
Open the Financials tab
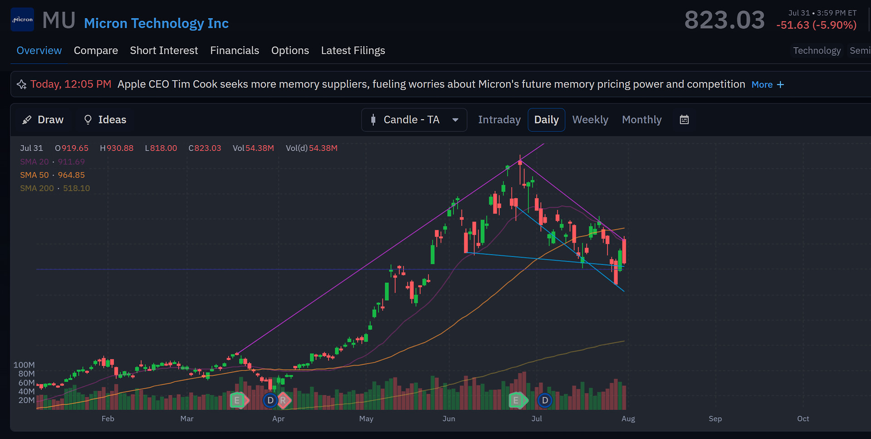(x=235, y=50)
